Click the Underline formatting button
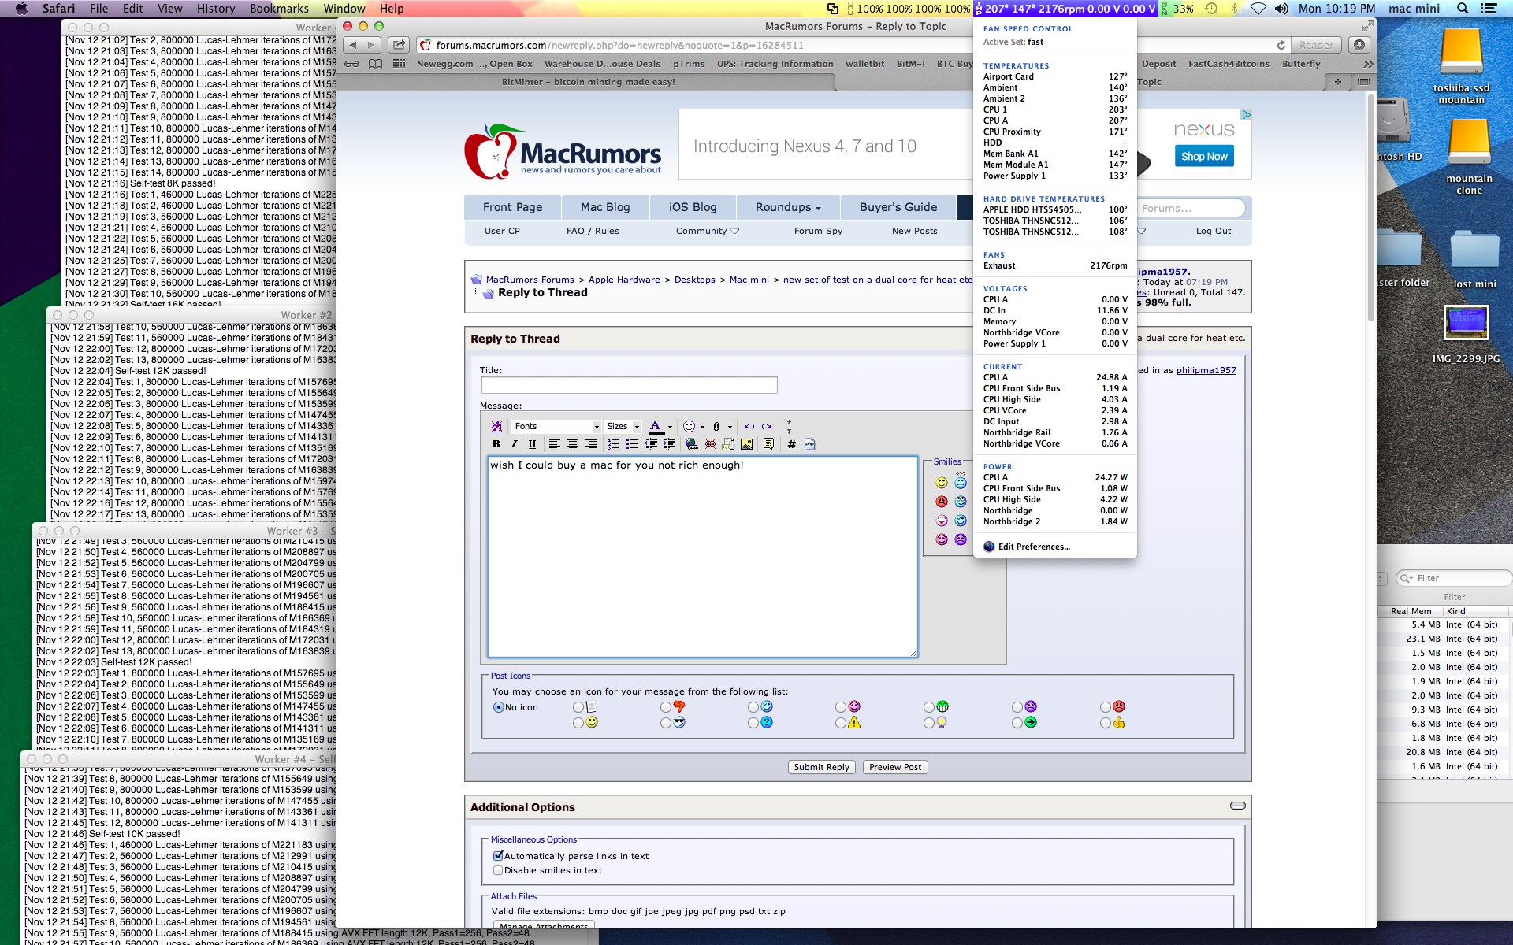This screenshot has width=1513, height=945. click(x=532, y=444)
